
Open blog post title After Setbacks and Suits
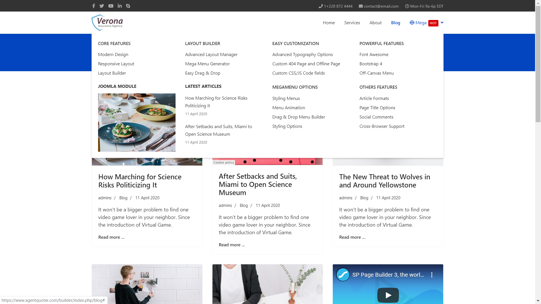[258, 184]
